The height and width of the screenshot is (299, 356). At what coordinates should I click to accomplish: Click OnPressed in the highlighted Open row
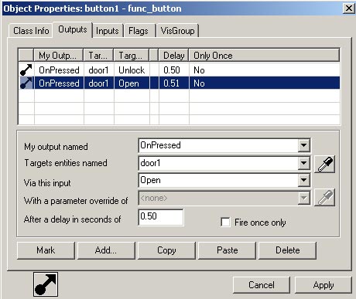tap(59, 83)
